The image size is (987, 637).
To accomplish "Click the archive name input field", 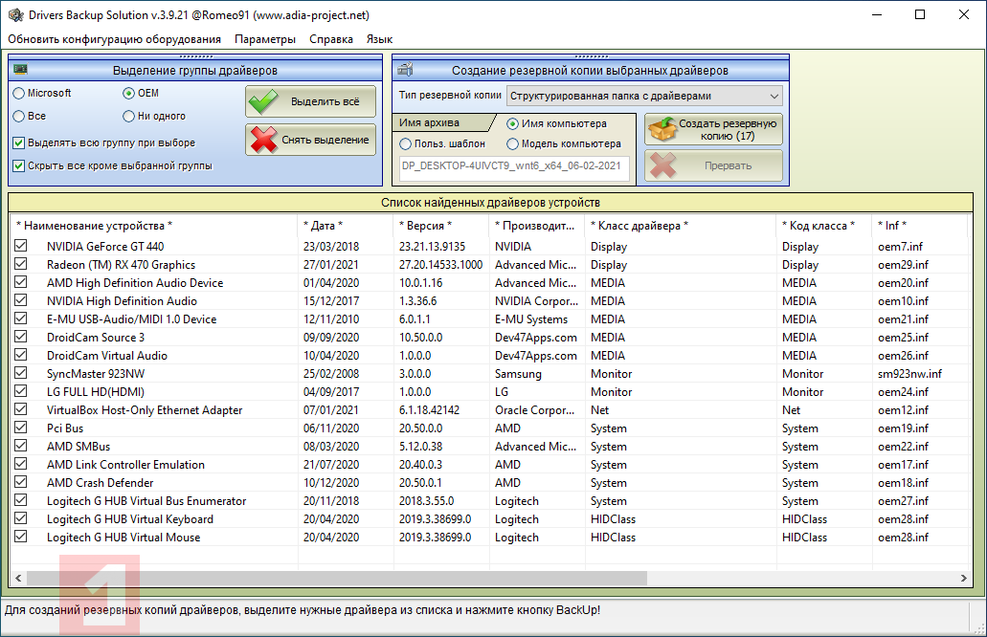I will (x=514, y=166).
